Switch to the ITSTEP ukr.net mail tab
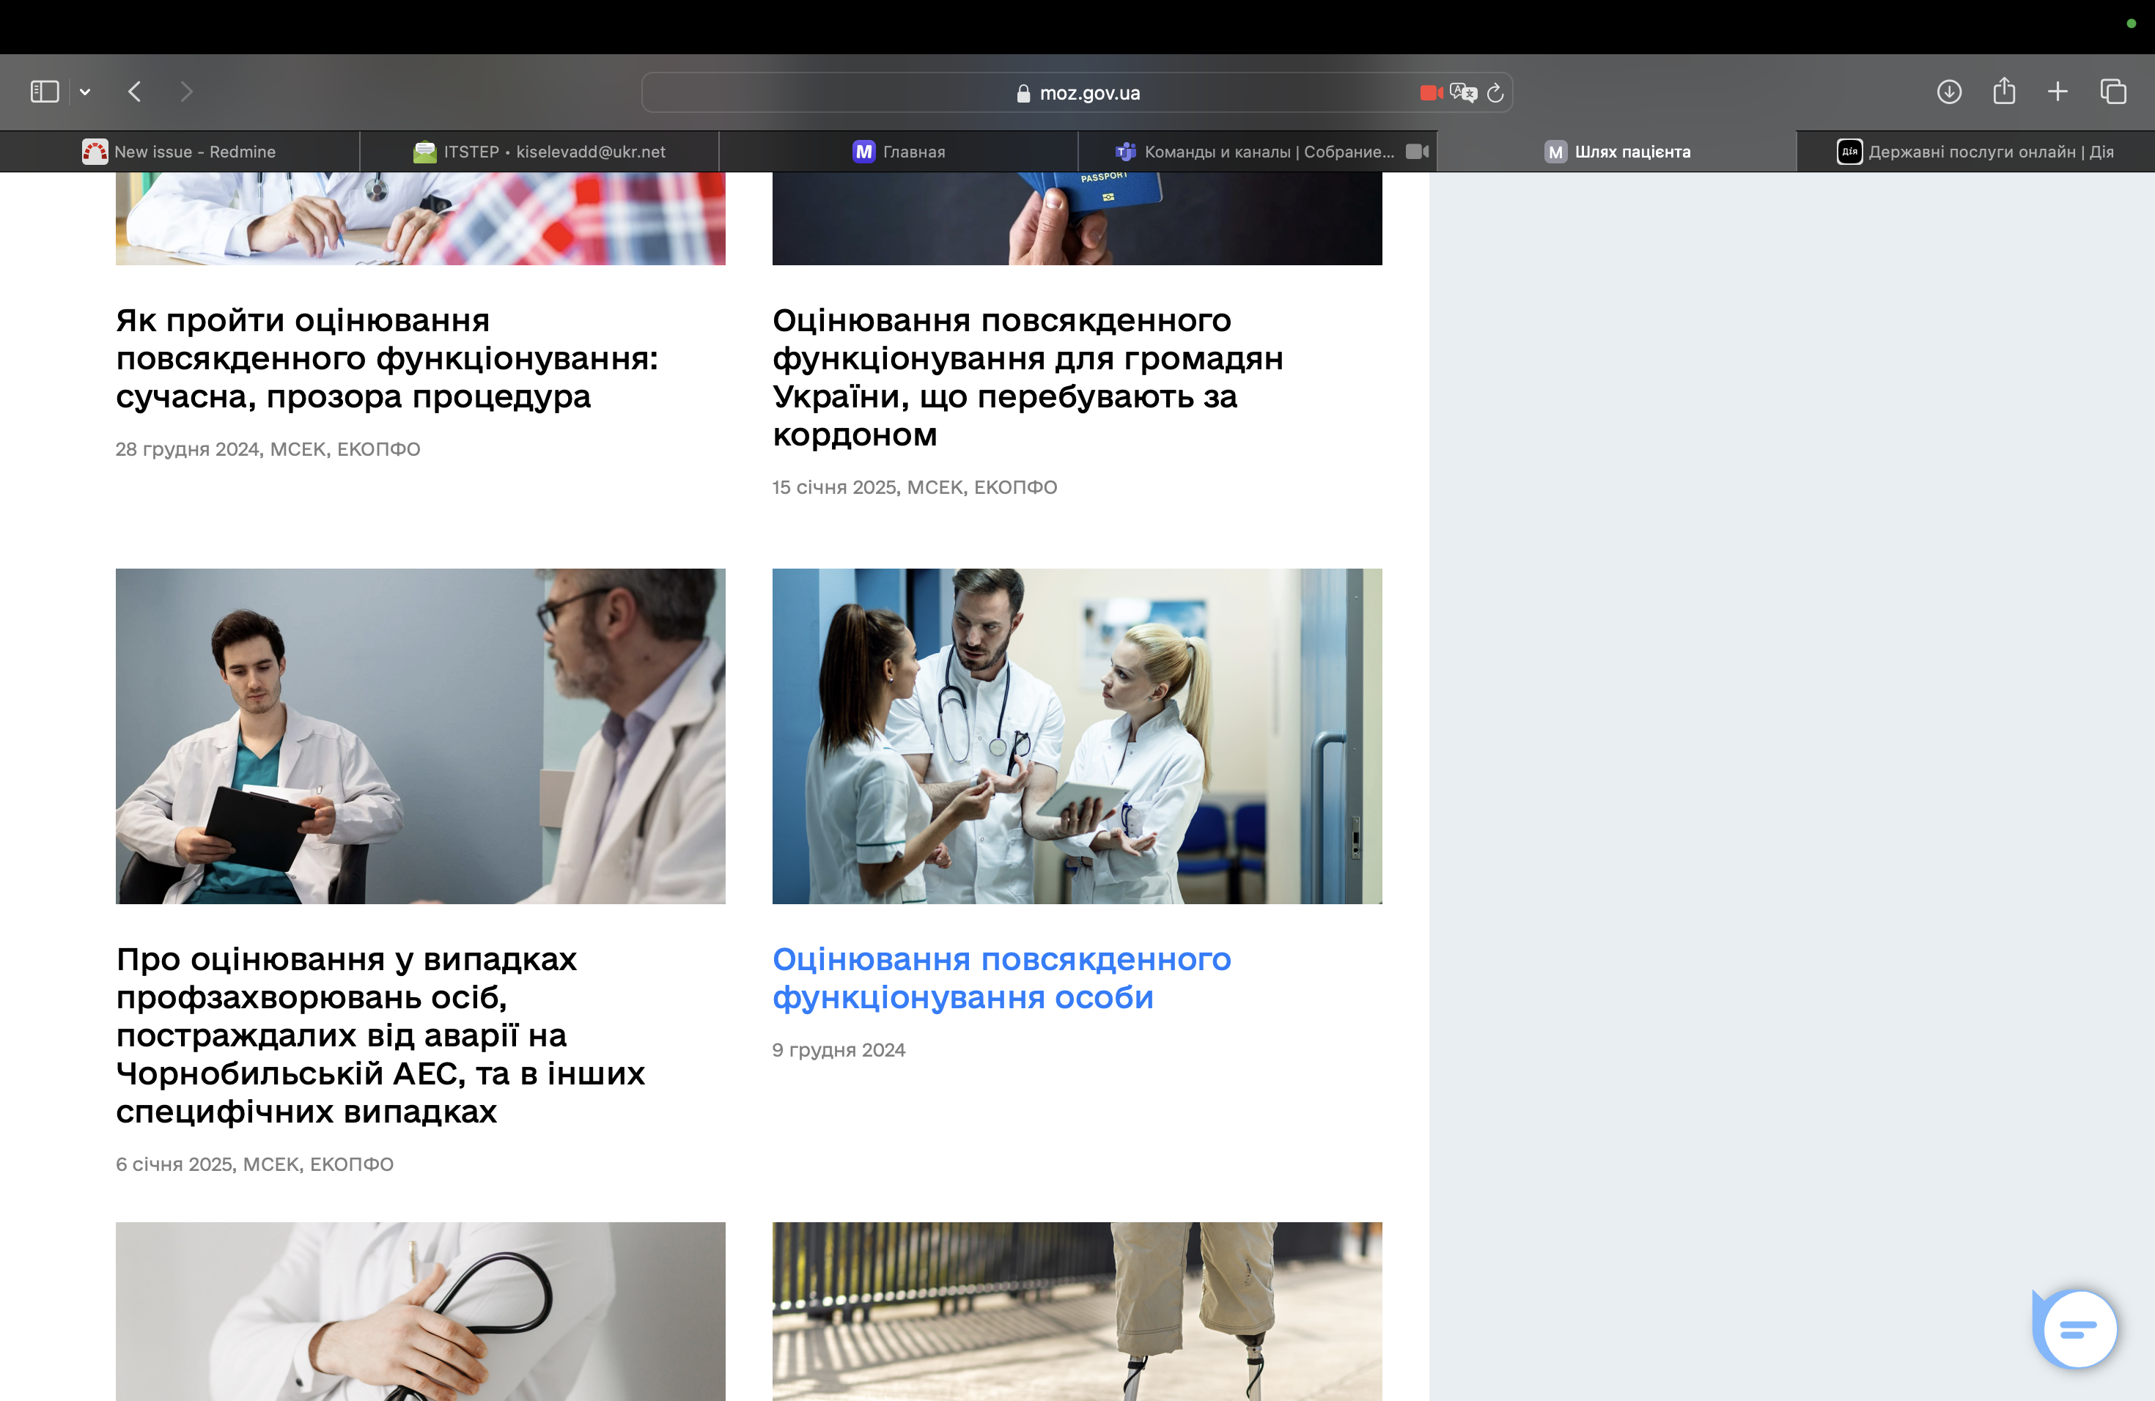This screenshot has width=2155, height=1401. click(539, 151)
